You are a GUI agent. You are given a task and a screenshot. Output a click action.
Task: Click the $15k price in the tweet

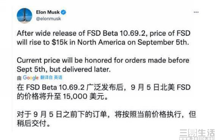[59, 42]
